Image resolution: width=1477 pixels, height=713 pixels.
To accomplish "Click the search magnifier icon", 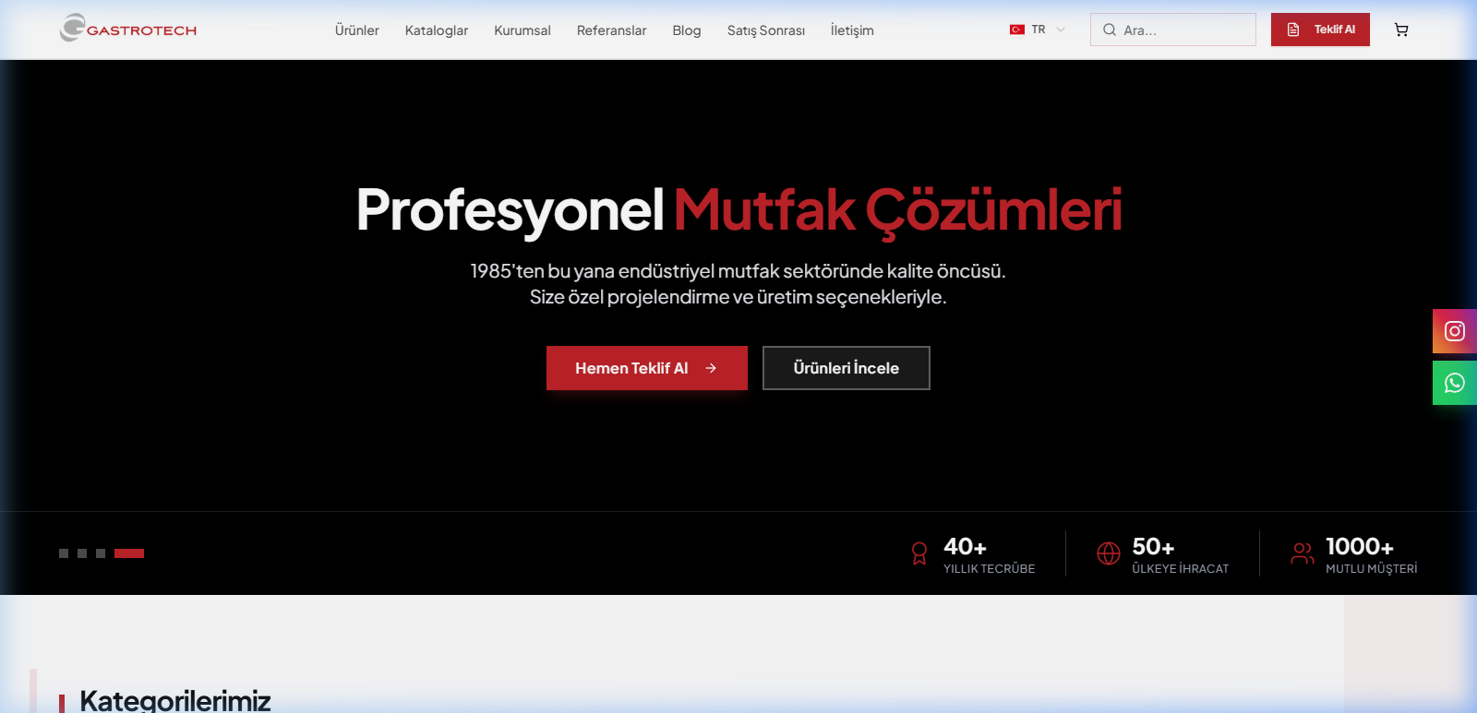I will [x=1110, y=30].
